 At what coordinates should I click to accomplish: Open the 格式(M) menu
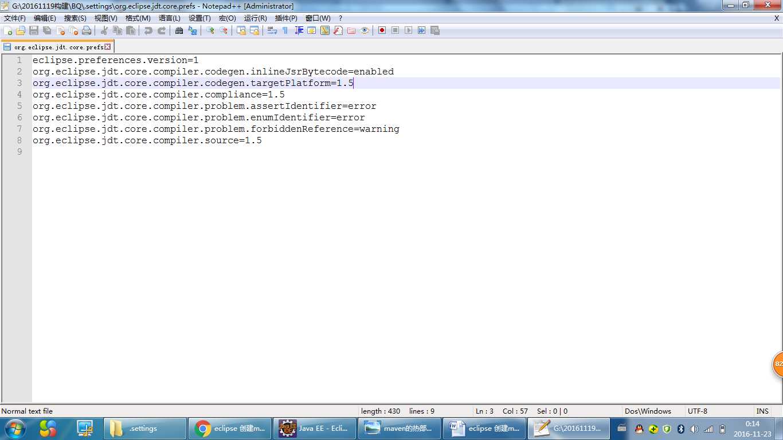(138, 18)
